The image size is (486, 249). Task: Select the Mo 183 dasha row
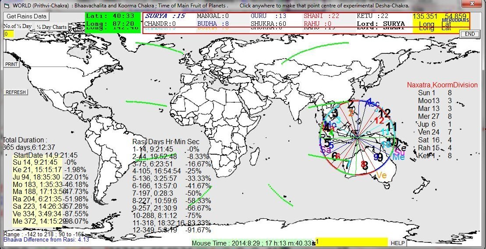[50, 185]
